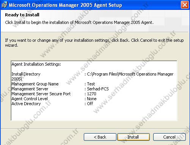
Task: Click the Install button
Action: tap(133, 137)
